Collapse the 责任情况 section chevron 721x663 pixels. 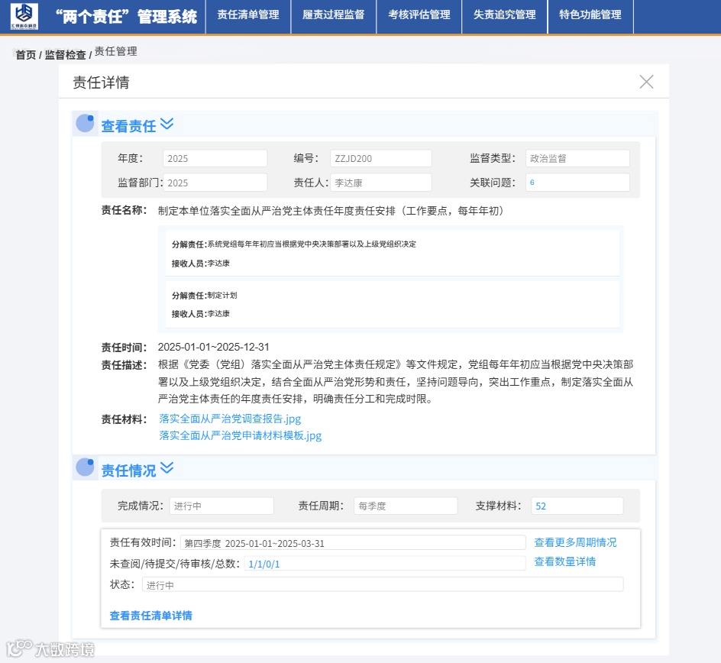pos(167,467)
